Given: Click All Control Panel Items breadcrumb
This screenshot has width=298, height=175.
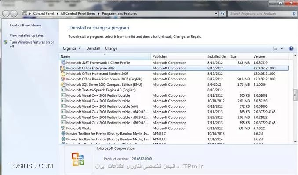Looking at the screenshot, I should [x=78, y=14].
